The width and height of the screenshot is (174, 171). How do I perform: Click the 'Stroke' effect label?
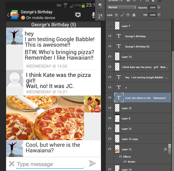tap(131, 162)
